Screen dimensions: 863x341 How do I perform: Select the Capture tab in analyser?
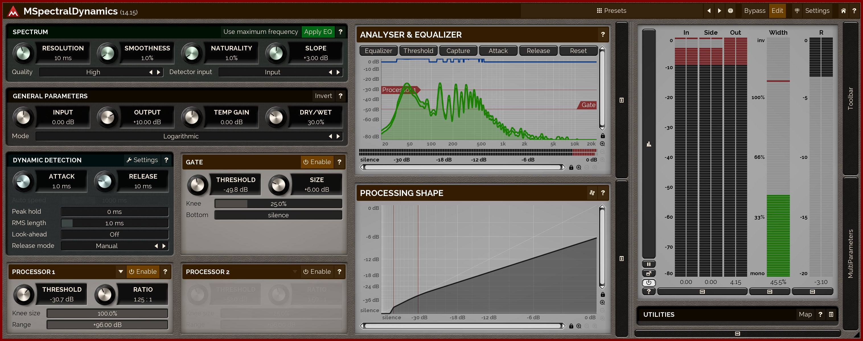(x=458, y=51)
